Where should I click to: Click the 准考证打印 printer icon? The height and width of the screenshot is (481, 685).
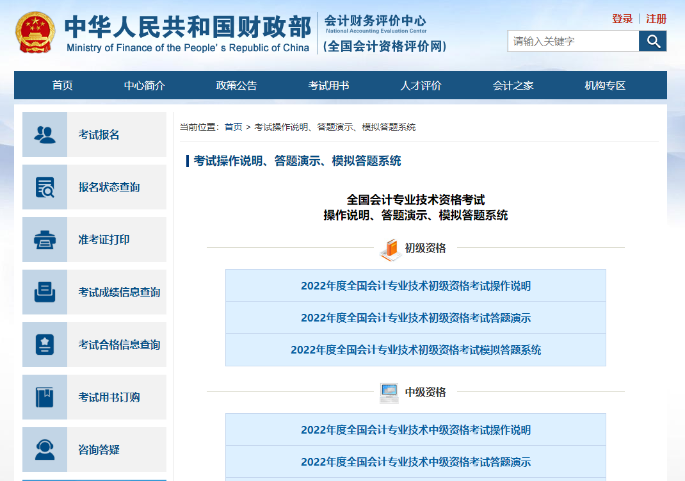tap(45, 240)
